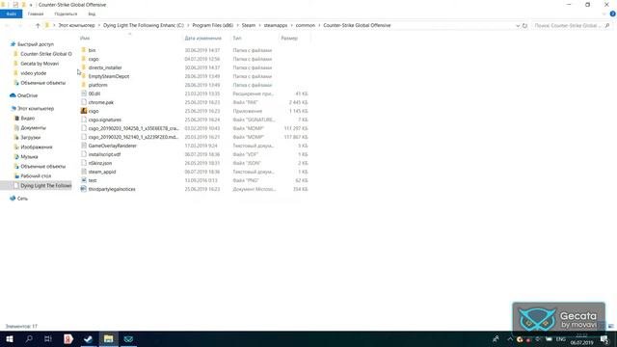
Task: Sort by the Date modified column header
Action: (203, 39)
